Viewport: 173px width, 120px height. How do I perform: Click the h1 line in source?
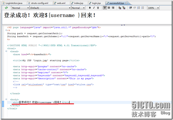(41, 102)
